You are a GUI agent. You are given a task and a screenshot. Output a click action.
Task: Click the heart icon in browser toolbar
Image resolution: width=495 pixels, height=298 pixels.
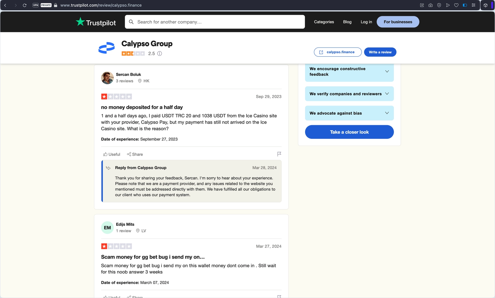click(456, 5)
